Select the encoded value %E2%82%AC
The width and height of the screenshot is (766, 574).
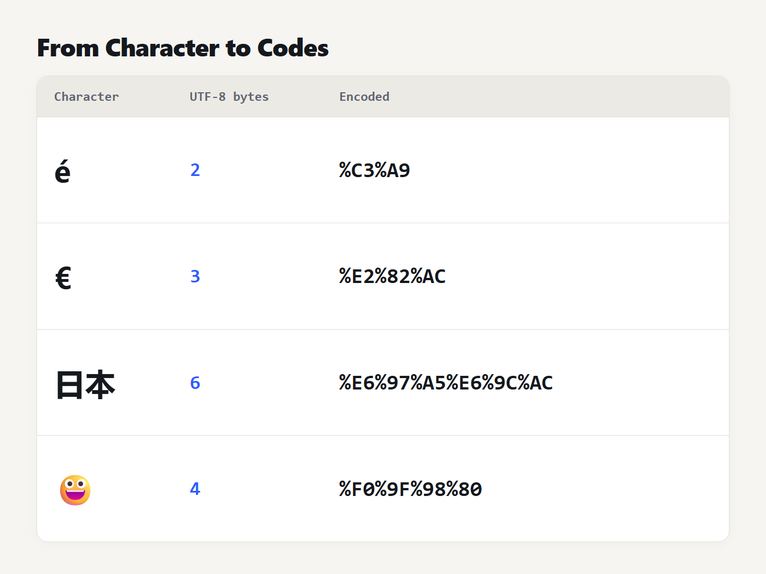tap(392, 276)
